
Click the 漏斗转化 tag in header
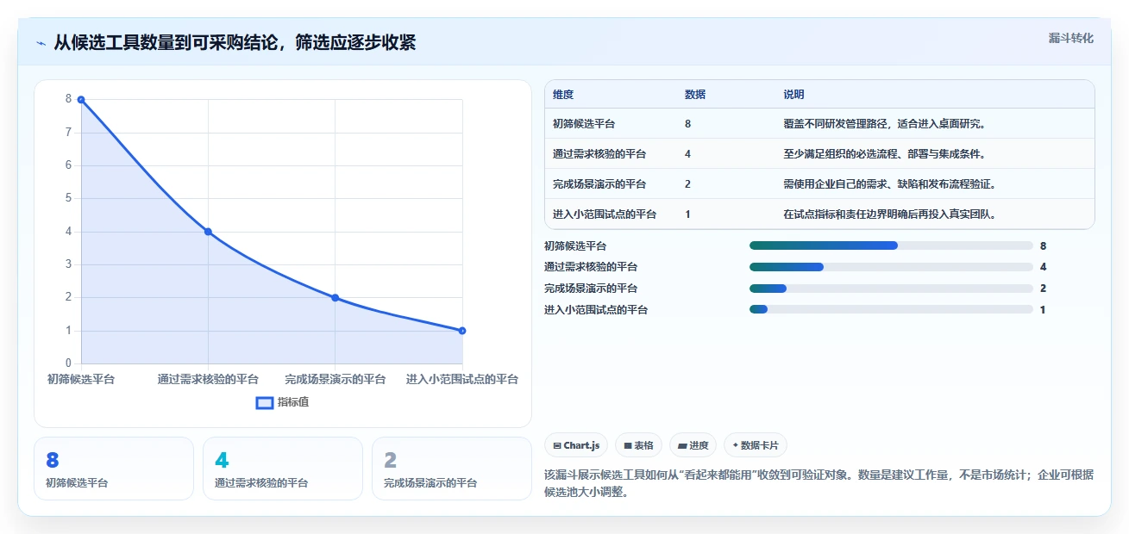click(x=1071, y=38)
